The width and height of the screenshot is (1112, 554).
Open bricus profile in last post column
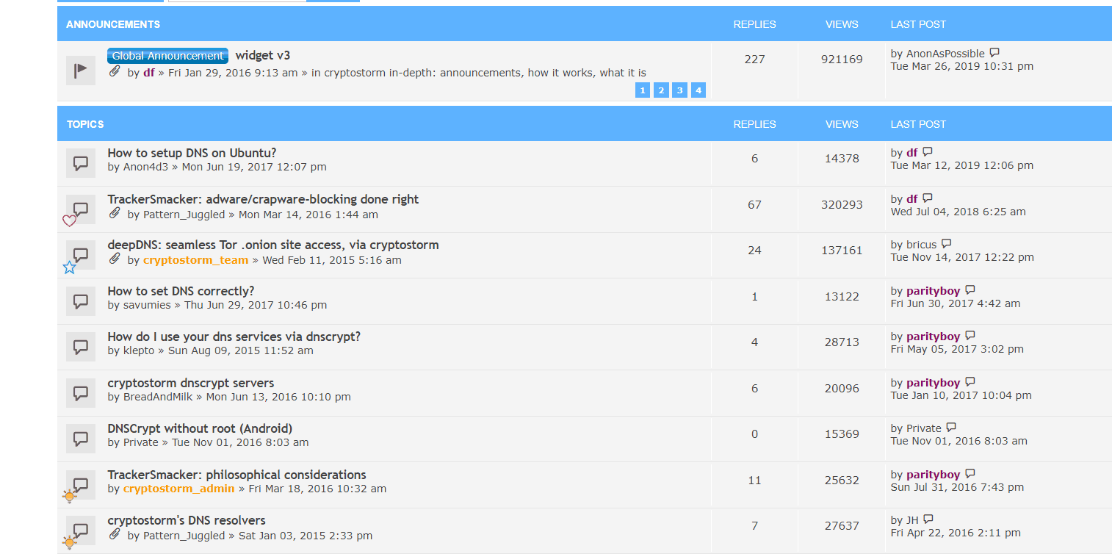click(x=922, y=245)
